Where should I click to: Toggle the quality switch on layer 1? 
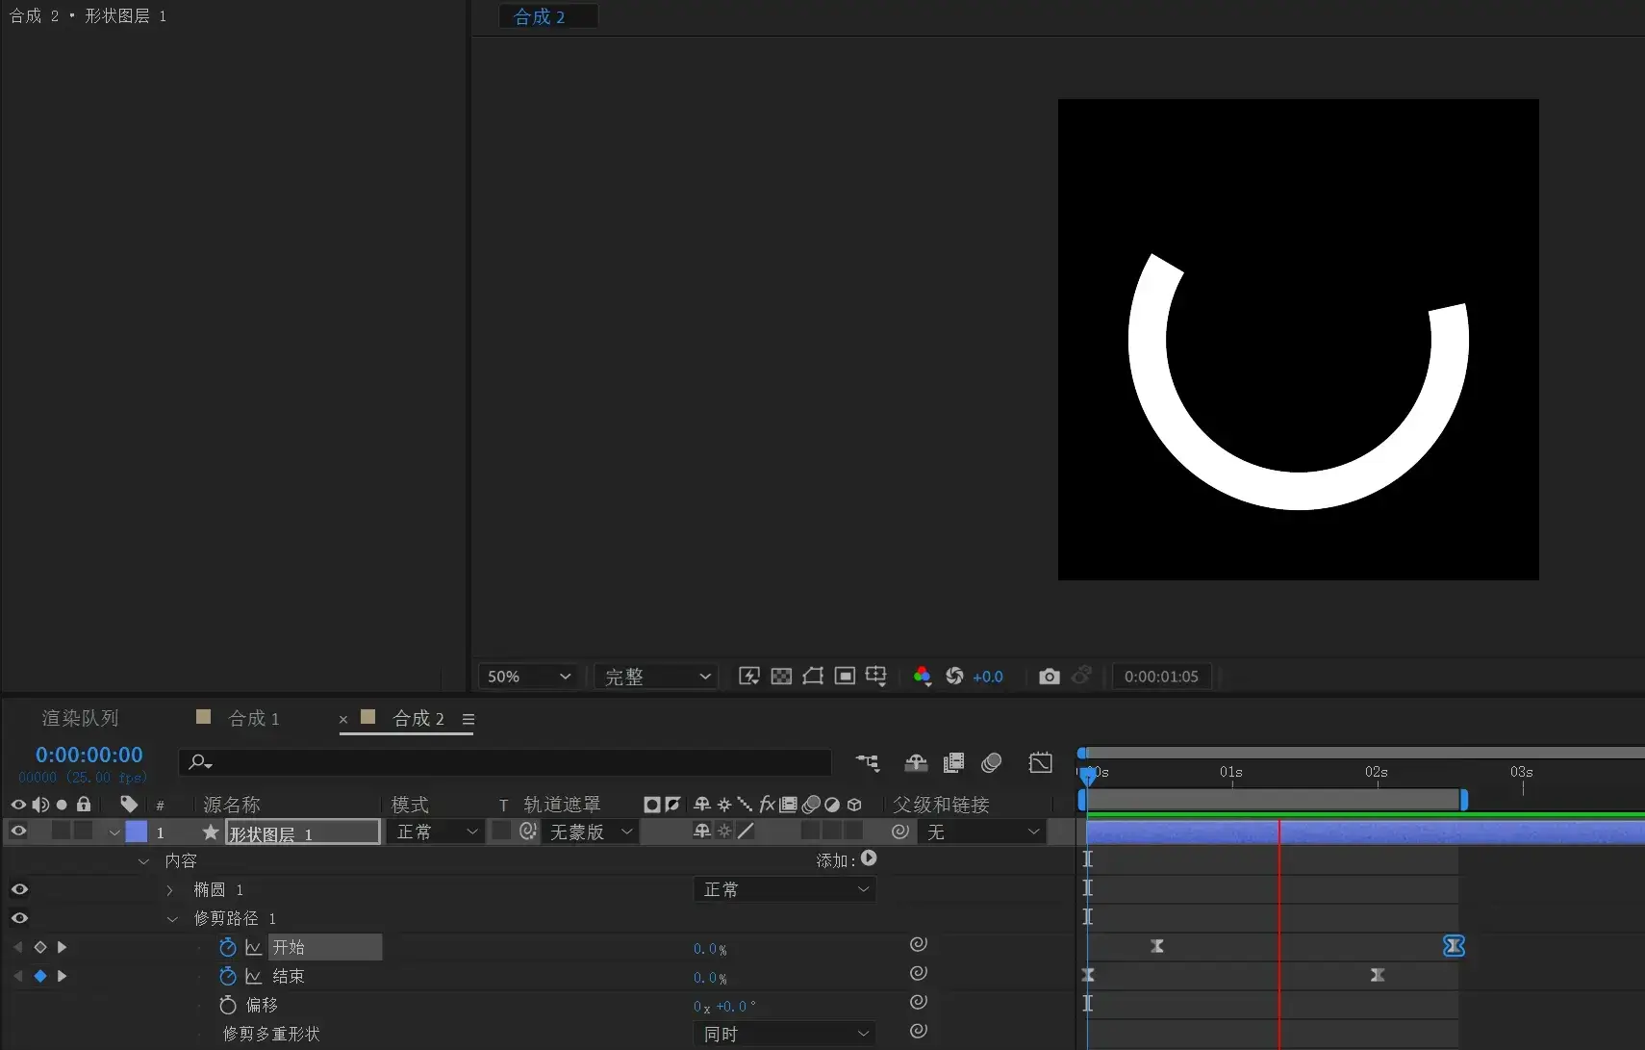click(746, 831)
